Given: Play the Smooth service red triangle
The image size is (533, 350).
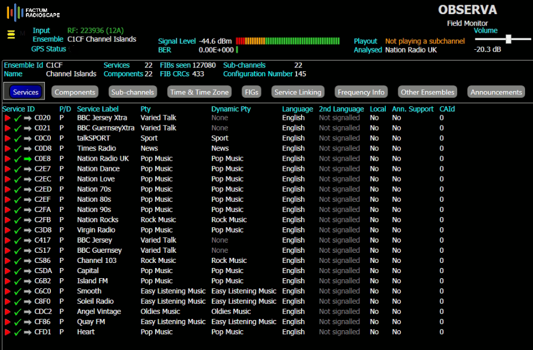Looking at the screenshot, I should (7, 292).
